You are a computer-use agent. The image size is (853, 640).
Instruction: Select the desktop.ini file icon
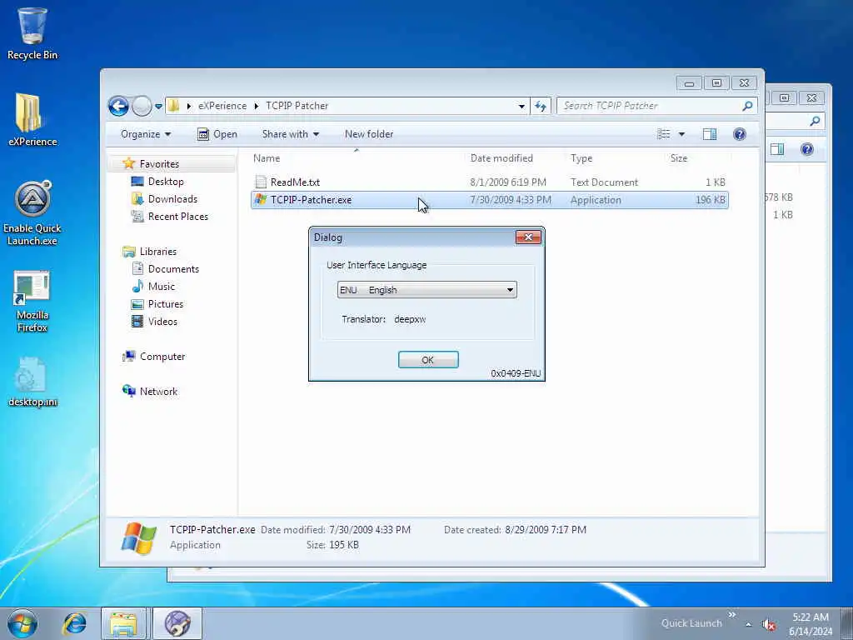pyautogui.click(x=32, y=382)
